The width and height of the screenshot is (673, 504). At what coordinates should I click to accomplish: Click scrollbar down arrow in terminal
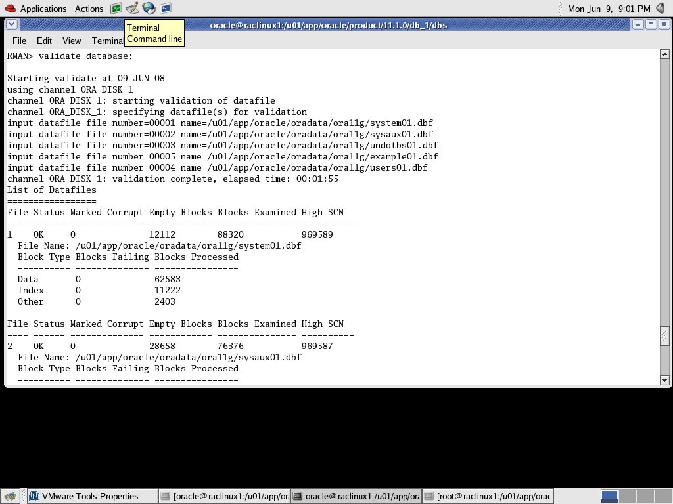coord(664,380)
